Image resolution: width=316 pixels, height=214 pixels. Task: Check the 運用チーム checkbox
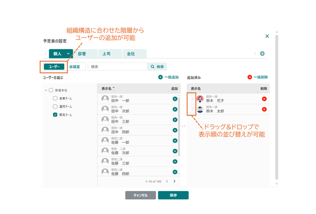[55, 106]
